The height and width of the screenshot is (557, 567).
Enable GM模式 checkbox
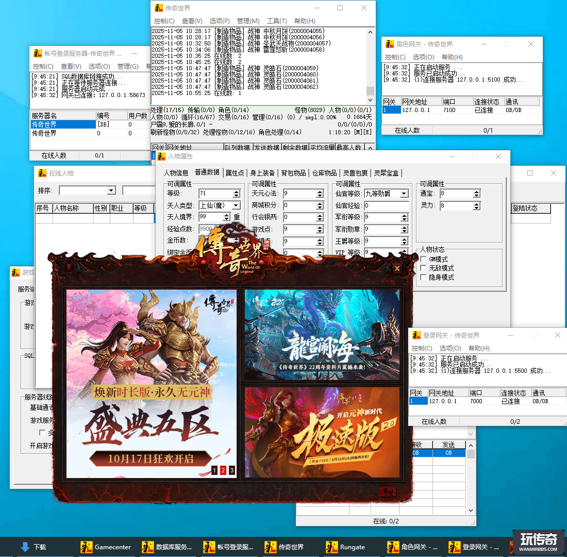pyautogui.click(x=423, y=259)
